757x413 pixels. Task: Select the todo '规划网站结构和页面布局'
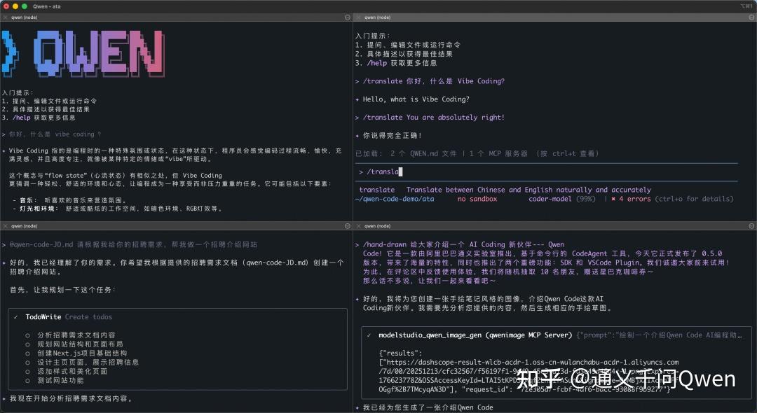80,344
